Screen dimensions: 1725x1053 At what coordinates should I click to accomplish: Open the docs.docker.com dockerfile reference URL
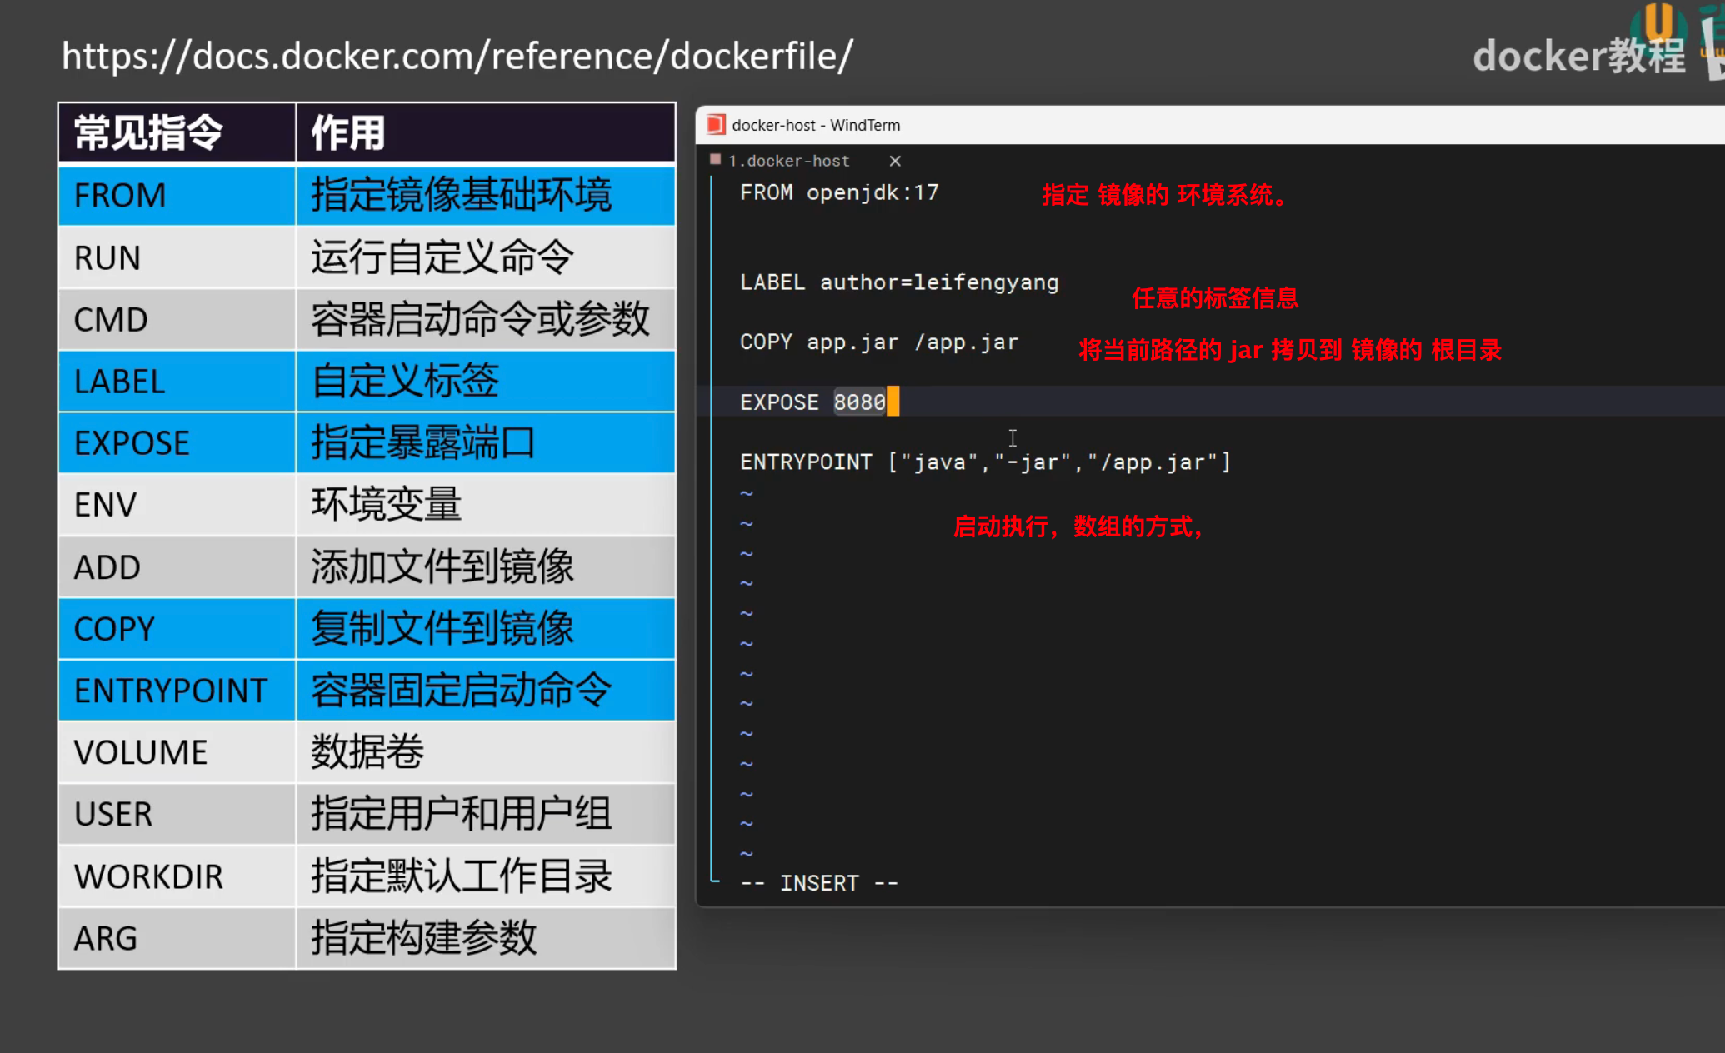tap(457, 57)
